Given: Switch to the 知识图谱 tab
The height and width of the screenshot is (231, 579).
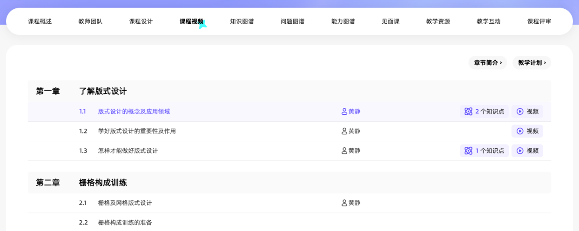Looking at the screenshot, I should (242, 21).
